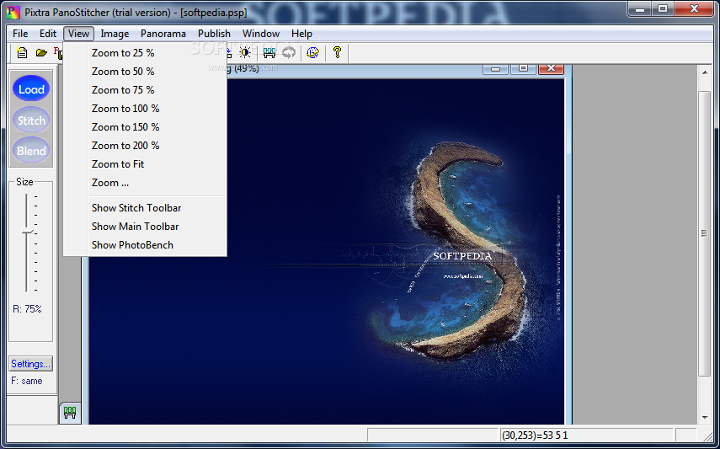Click the 'R: 75%' text
The height and width of the screenshot is (449, 720).
point(27,309)
